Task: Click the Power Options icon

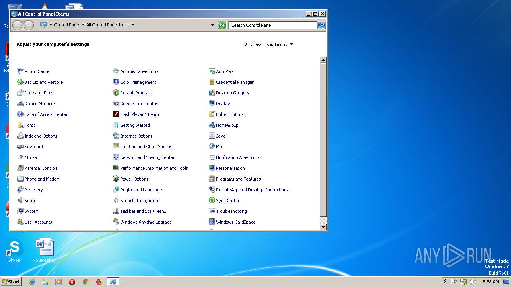Action: [116, 179]
